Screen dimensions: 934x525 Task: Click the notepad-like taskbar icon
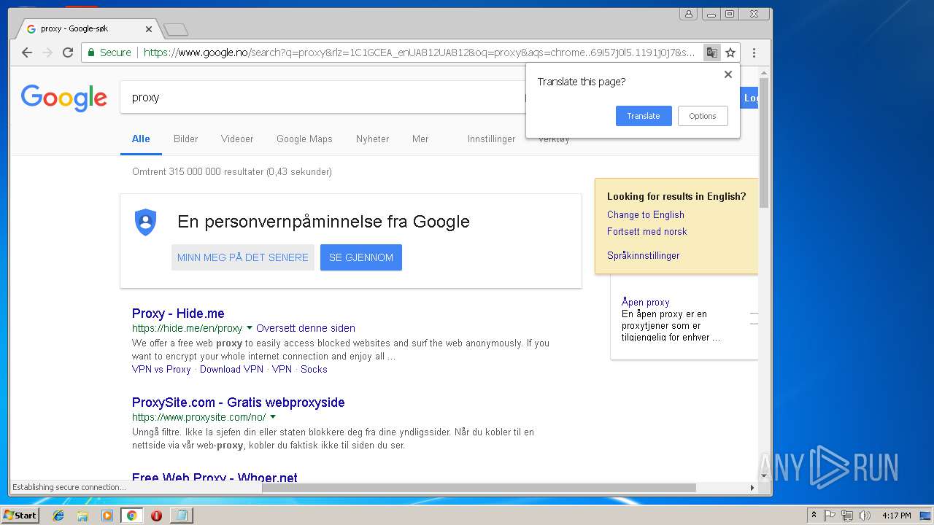(181, 516)
